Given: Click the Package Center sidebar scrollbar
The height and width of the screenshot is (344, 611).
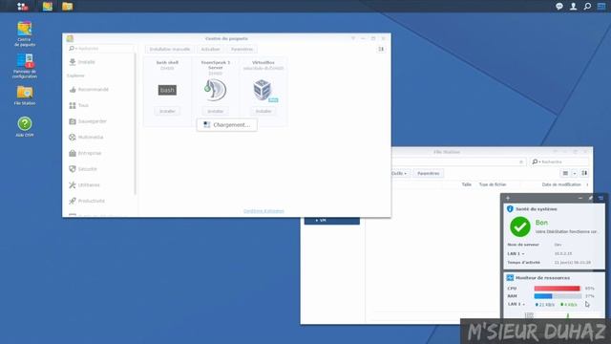Looking at the screenshot, I should tap(136, 123).
